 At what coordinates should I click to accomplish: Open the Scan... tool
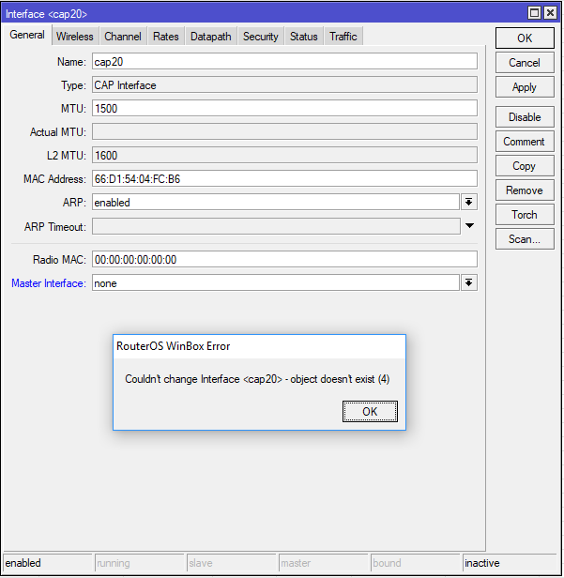coord(525,239)
